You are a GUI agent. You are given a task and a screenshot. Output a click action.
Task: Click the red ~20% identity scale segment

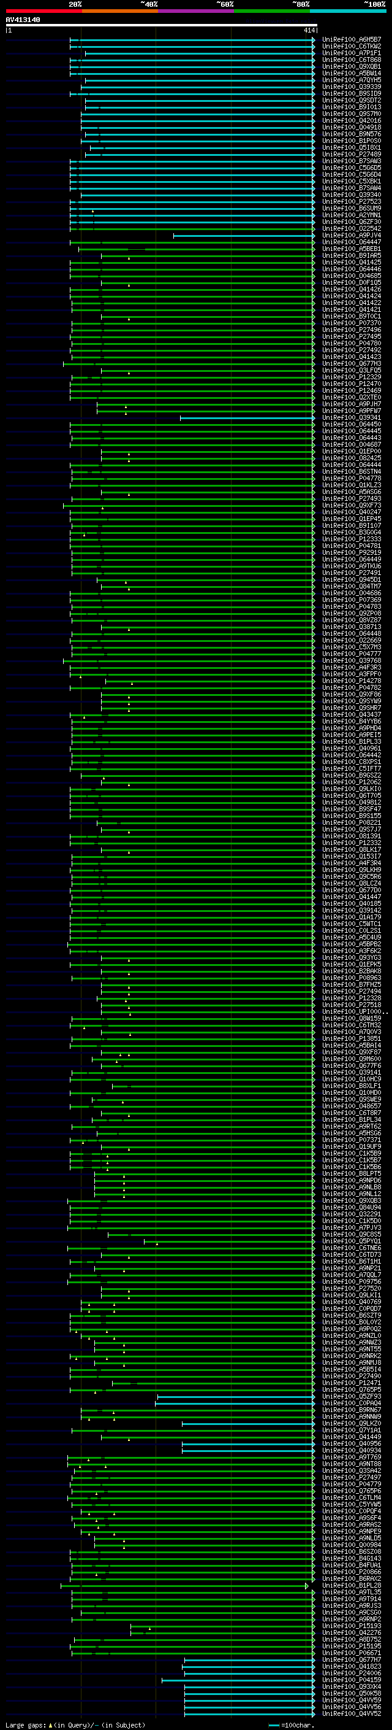43,11
